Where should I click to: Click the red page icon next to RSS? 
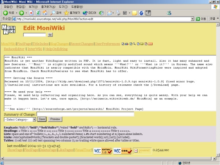coord(146,44)
